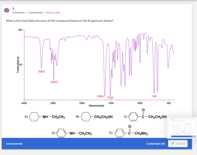197x155 pixels.
Task: Click the purple chat bubble icon
Action: [7, 10]
